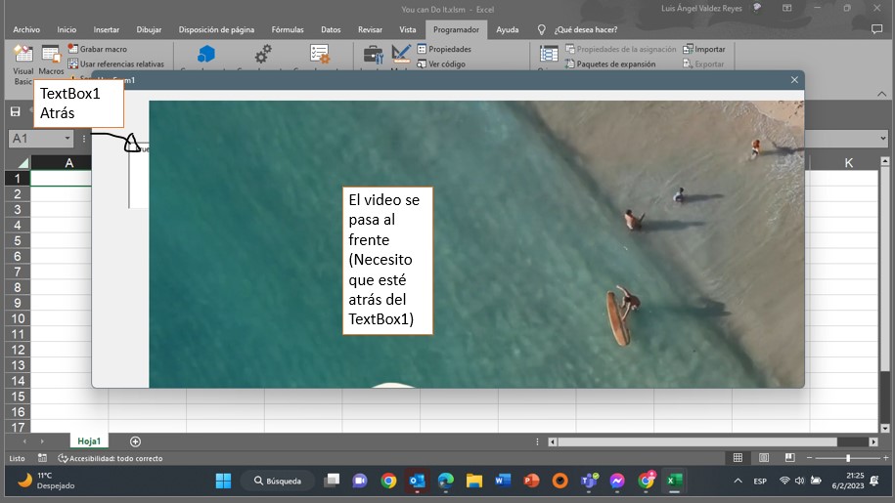
Task: Switch to the Dibujar tab
Action: point(149,29)
